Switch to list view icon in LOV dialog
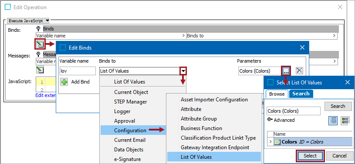This screenshot has height=164, width=355. [333, 120]
